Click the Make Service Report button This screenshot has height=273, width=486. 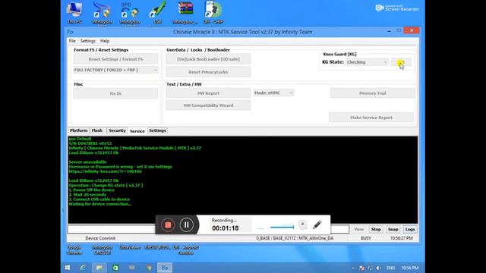pyautogui.click(x=371, y=118)
